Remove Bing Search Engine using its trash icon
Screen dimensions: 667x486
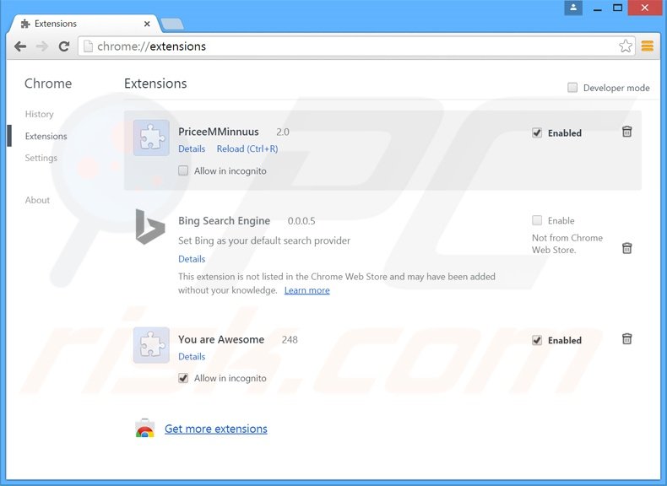(x=626, y=248)
